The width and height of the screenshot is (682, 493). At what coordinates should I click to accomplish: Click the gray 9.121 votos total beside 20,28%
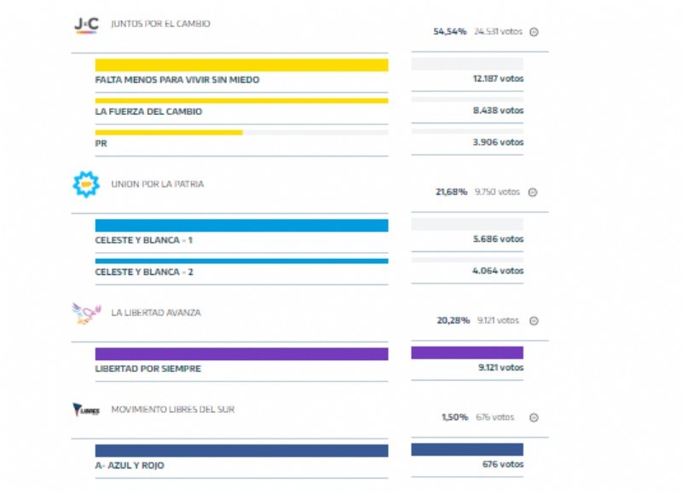pyautogui.click(x=498, y=320)
